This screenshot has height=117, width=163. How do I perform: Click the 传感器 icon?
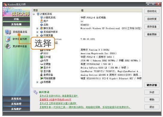coord(42,82)
